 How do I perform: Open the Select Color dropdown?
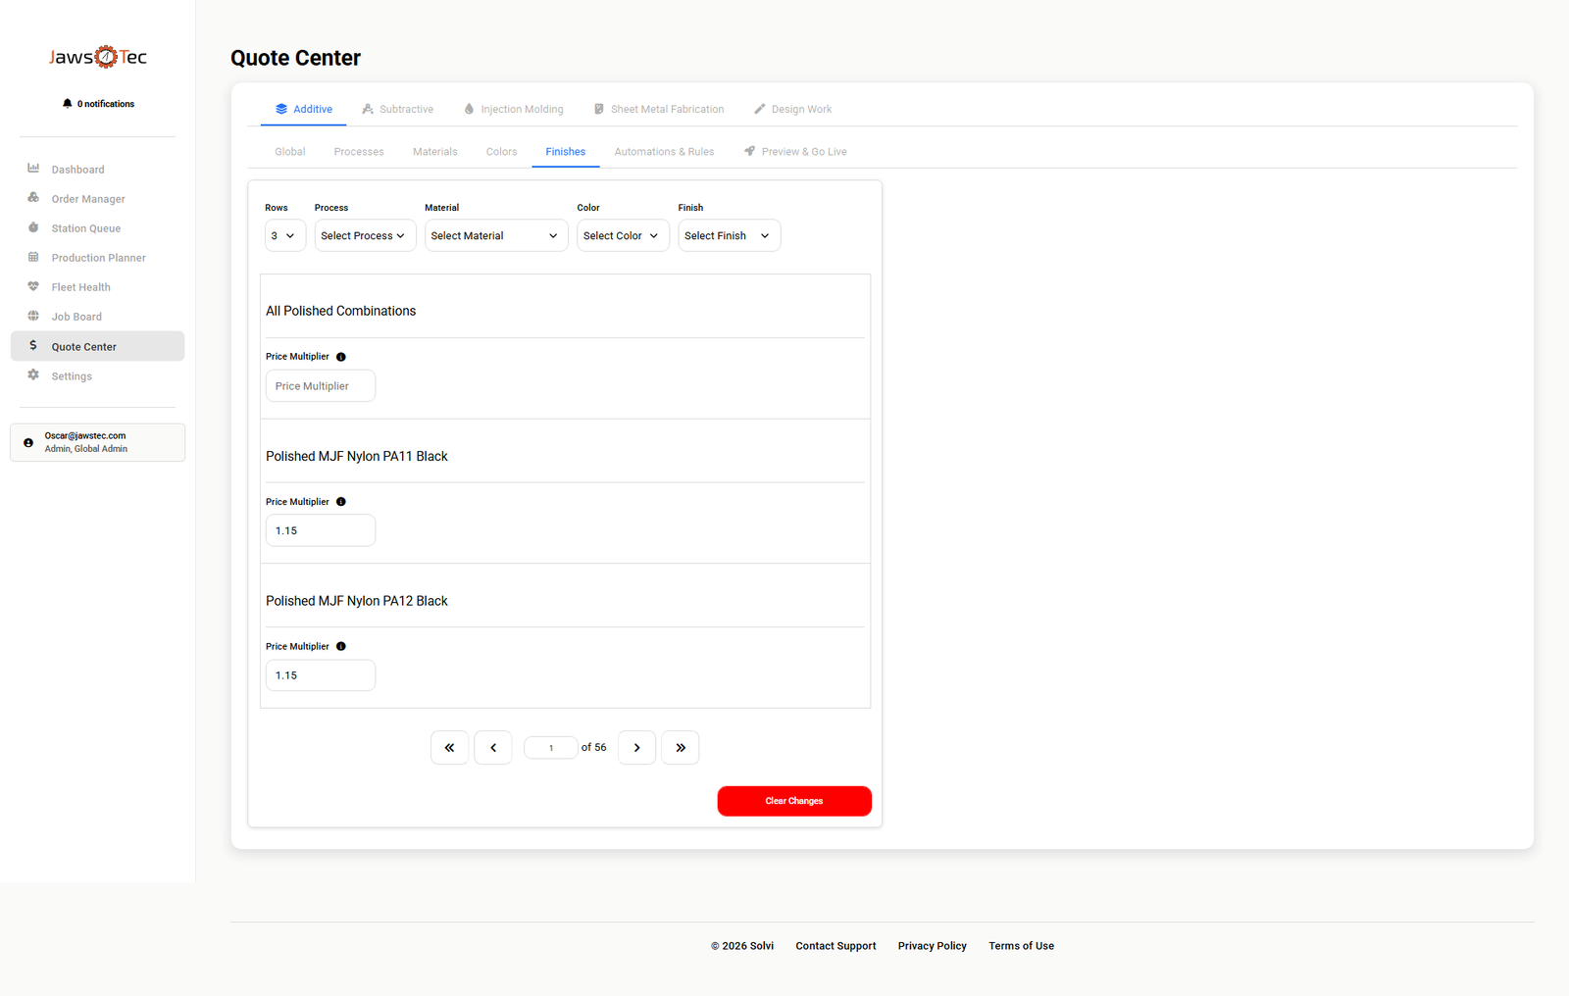pyautogui.click(x=623, y=235)
